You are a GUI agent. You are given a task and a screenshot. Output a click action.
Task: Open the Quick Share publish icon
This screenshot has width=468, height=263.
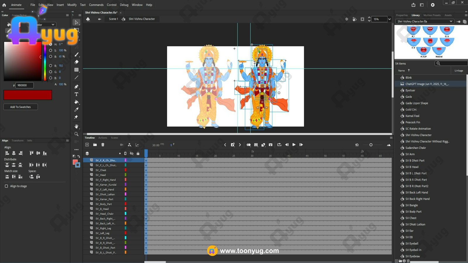tap(413, 5)
